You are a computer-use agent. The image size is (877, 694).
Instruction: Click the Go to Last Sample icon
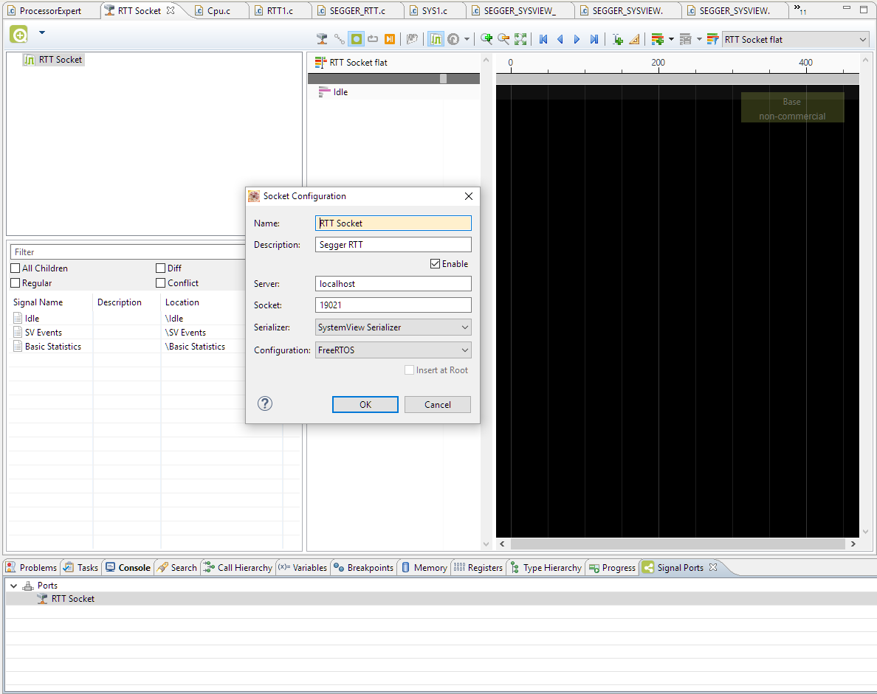(x=594, y=38)
